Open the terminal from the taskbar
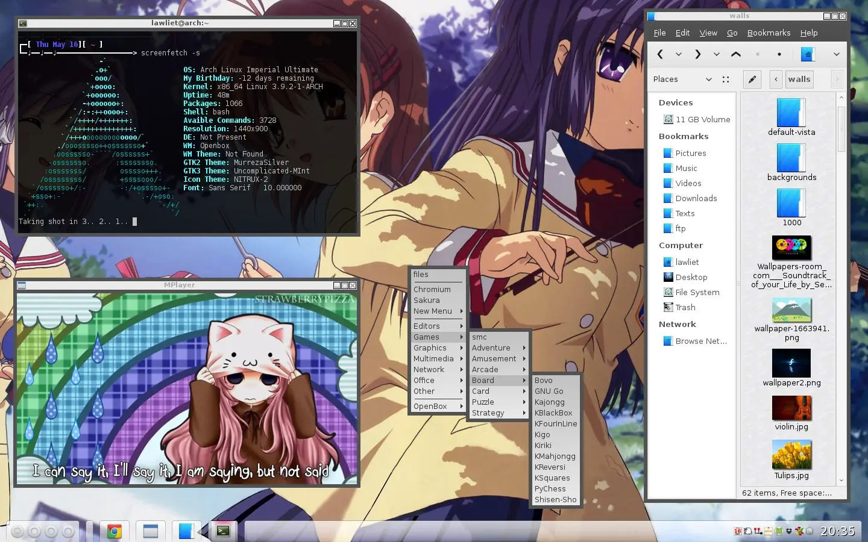The height and width of the screenshot is (542, 868). click(x=223, y=531)
